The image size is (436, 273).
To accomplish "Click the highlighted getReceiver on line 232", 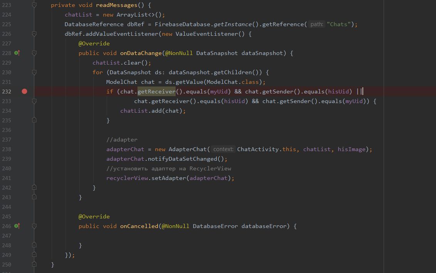I will click(x=156, y=92).
